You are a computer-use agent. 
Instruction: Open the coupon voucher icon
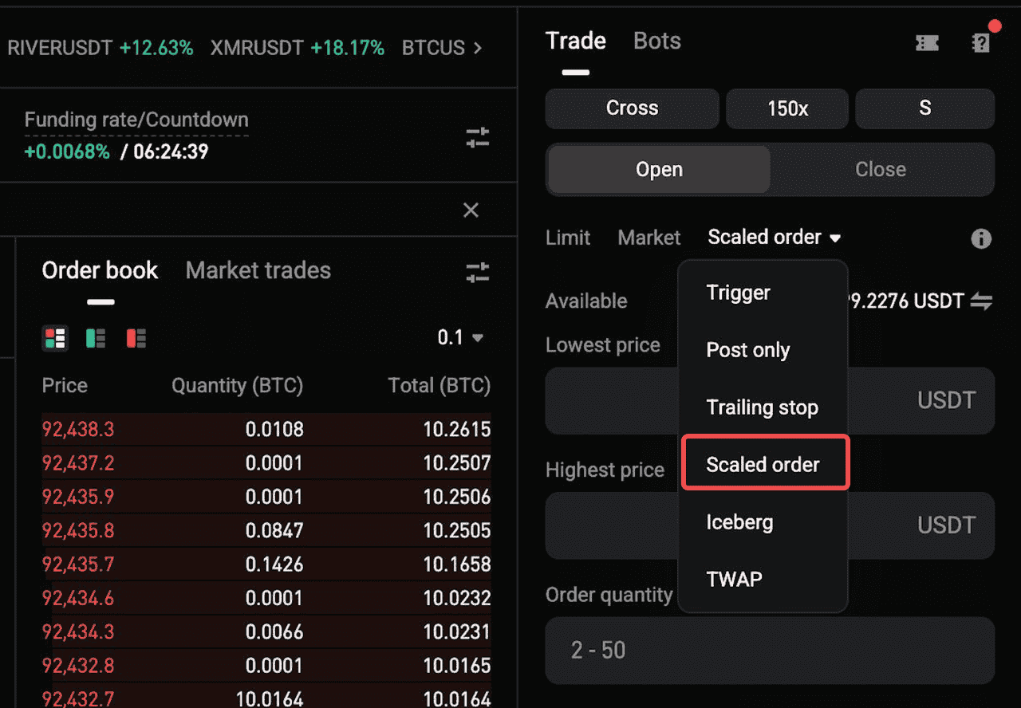point(926,42)
